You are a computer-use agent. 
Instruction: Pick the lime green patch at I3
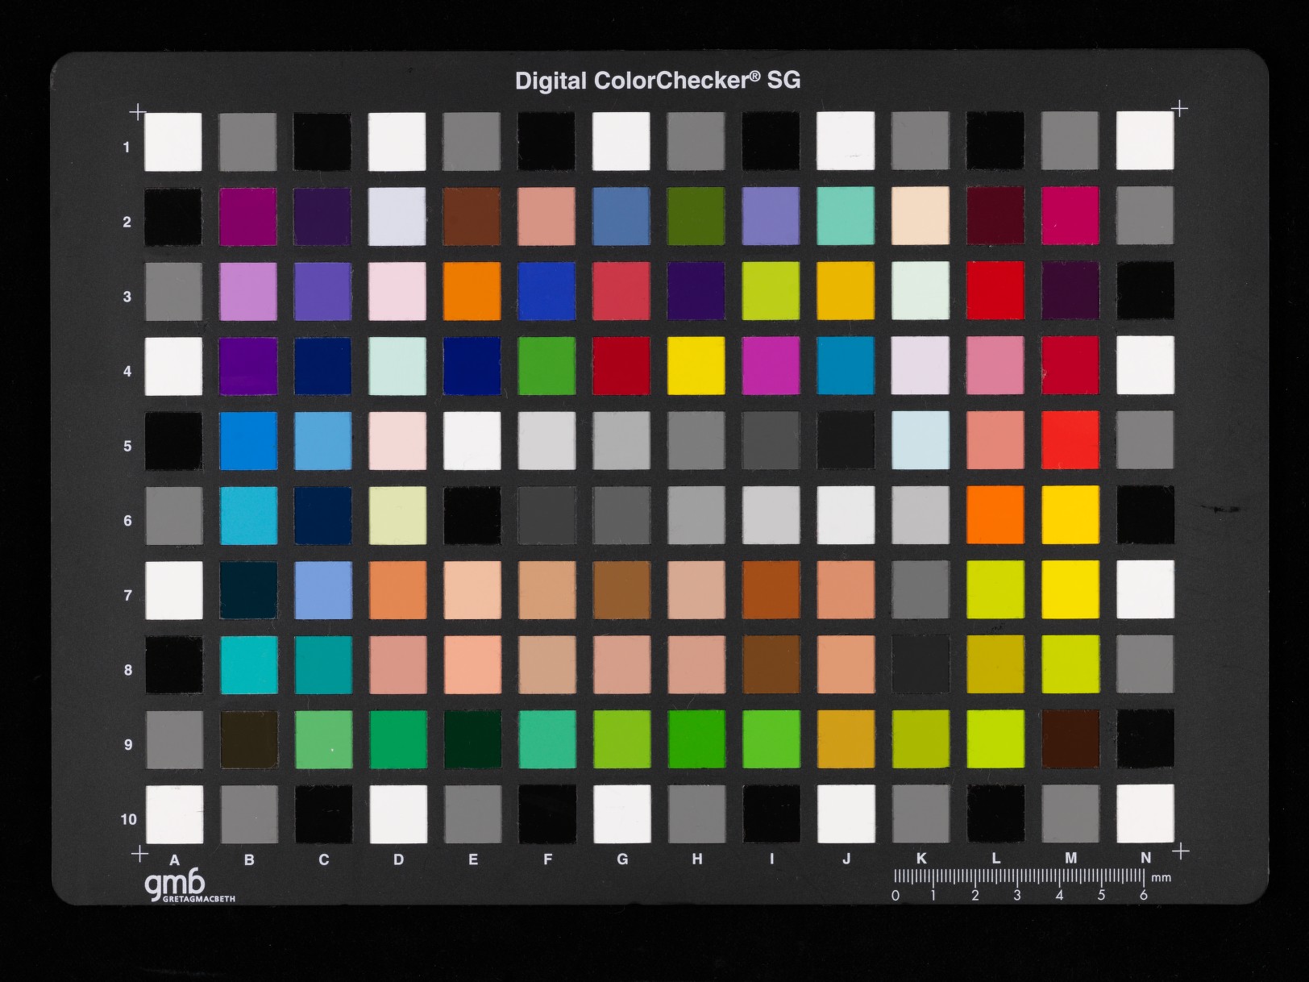(771, 290)
